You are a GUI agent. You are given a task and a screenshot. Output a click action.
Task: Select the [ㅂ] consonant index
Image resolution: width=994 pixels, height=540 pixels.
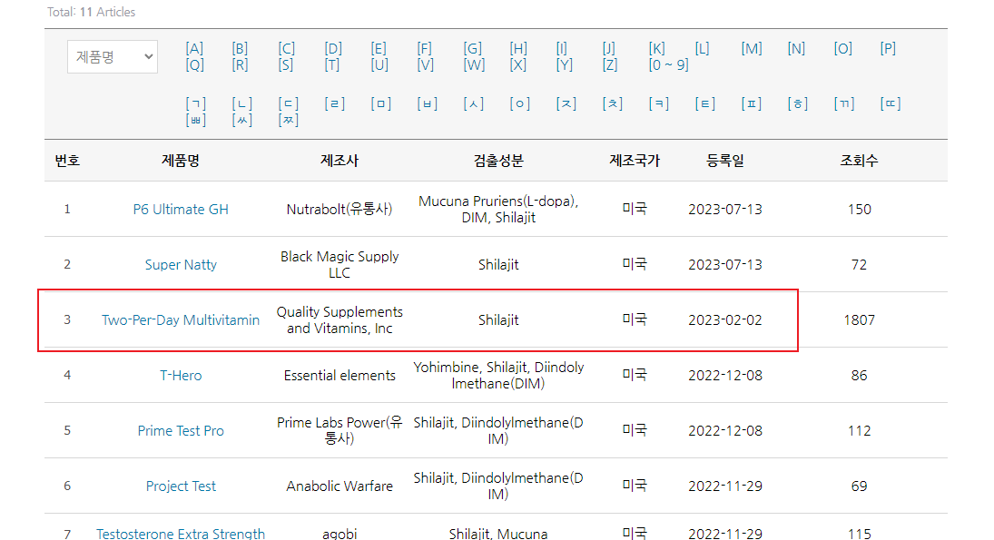(x=428, y=104)
